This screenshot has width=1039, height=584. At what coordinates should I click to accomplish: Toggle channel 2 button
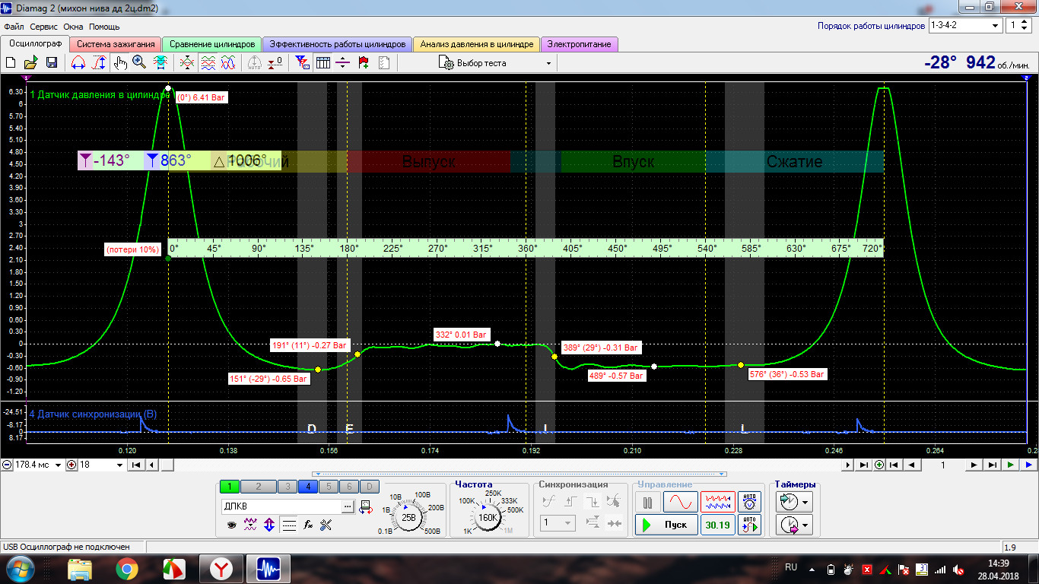[x=259, y=487]
